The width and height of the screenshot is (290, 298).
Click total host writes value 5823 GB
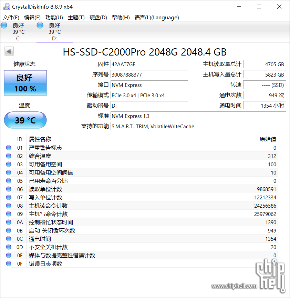[265, 75]
